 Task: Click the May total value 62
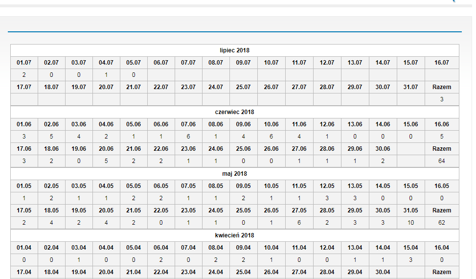[x=441, y=223]
